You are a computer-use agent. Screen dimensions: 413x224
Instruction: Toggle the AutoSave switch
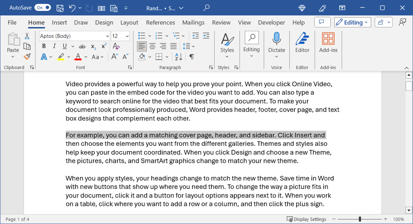pos(42,8)
